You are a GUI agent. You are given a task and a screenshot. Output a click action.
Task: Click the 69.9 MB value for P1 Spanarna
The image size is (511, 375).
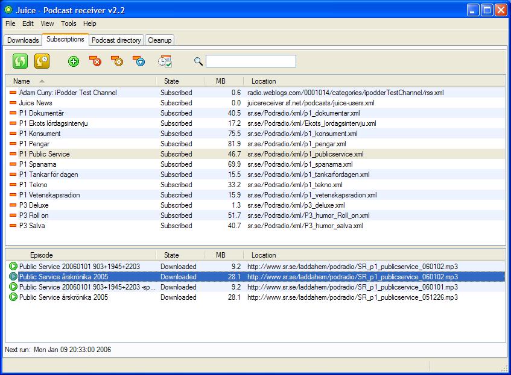pos(234,164)
